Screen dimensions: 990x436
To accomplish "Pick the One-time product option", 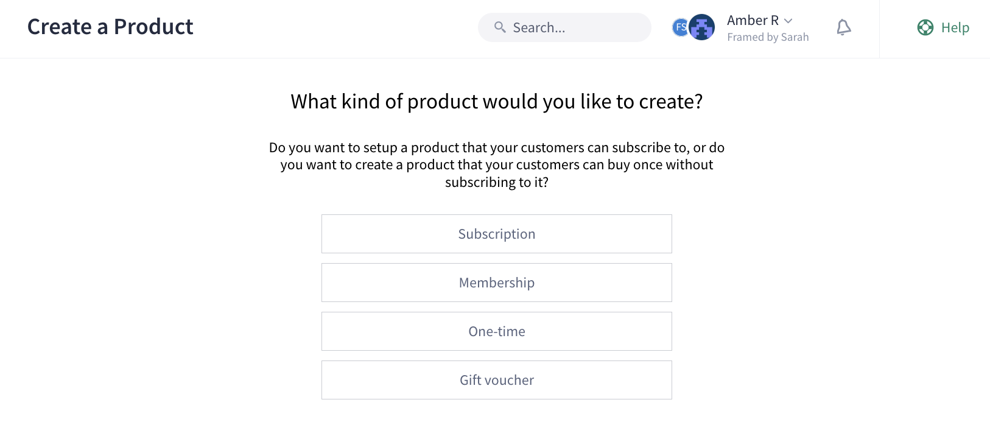I will click(x=497, y=331).
